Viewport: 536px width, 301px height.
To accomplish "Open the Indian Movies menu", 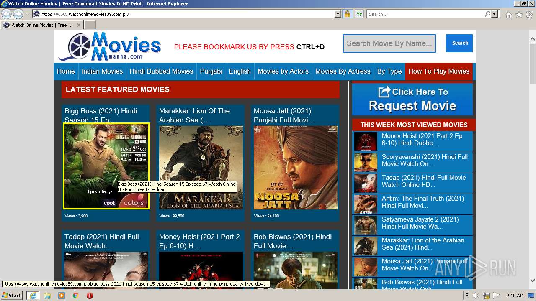I will click(102, 71).
